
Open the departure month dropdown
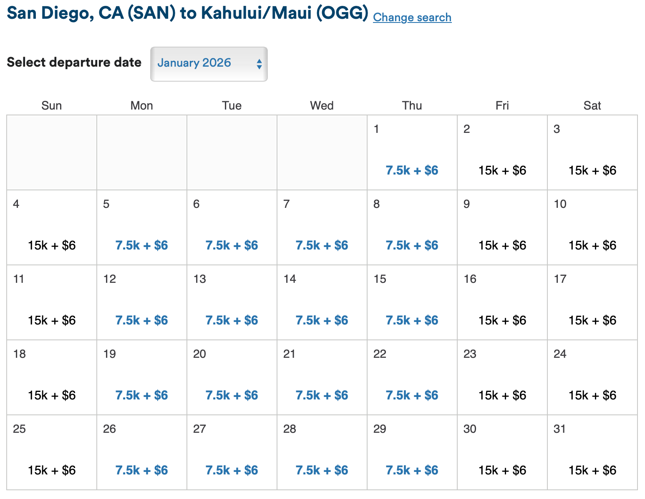pyautogui.click(x=209, y=63)
